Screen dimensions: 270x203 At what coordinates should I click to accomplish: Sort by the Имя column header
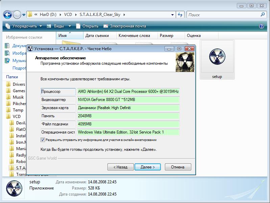coord(70,36)
